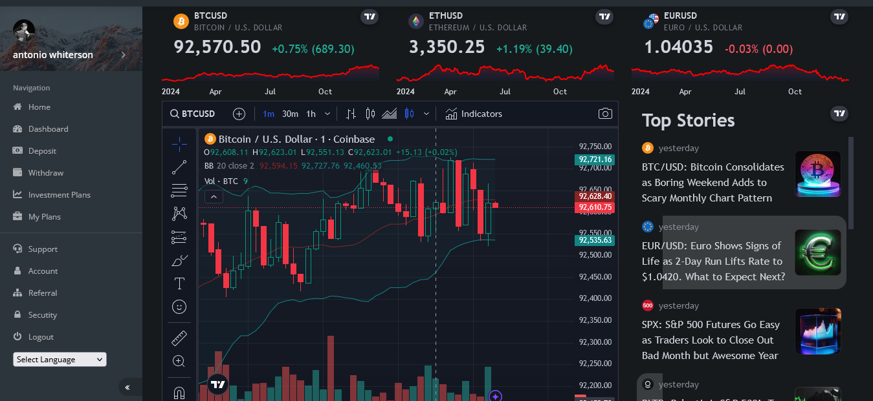The width and height of the screenshot is (873, 401).
Task: Open Investment Plans in navigation
Action: [x=59, y=194]
